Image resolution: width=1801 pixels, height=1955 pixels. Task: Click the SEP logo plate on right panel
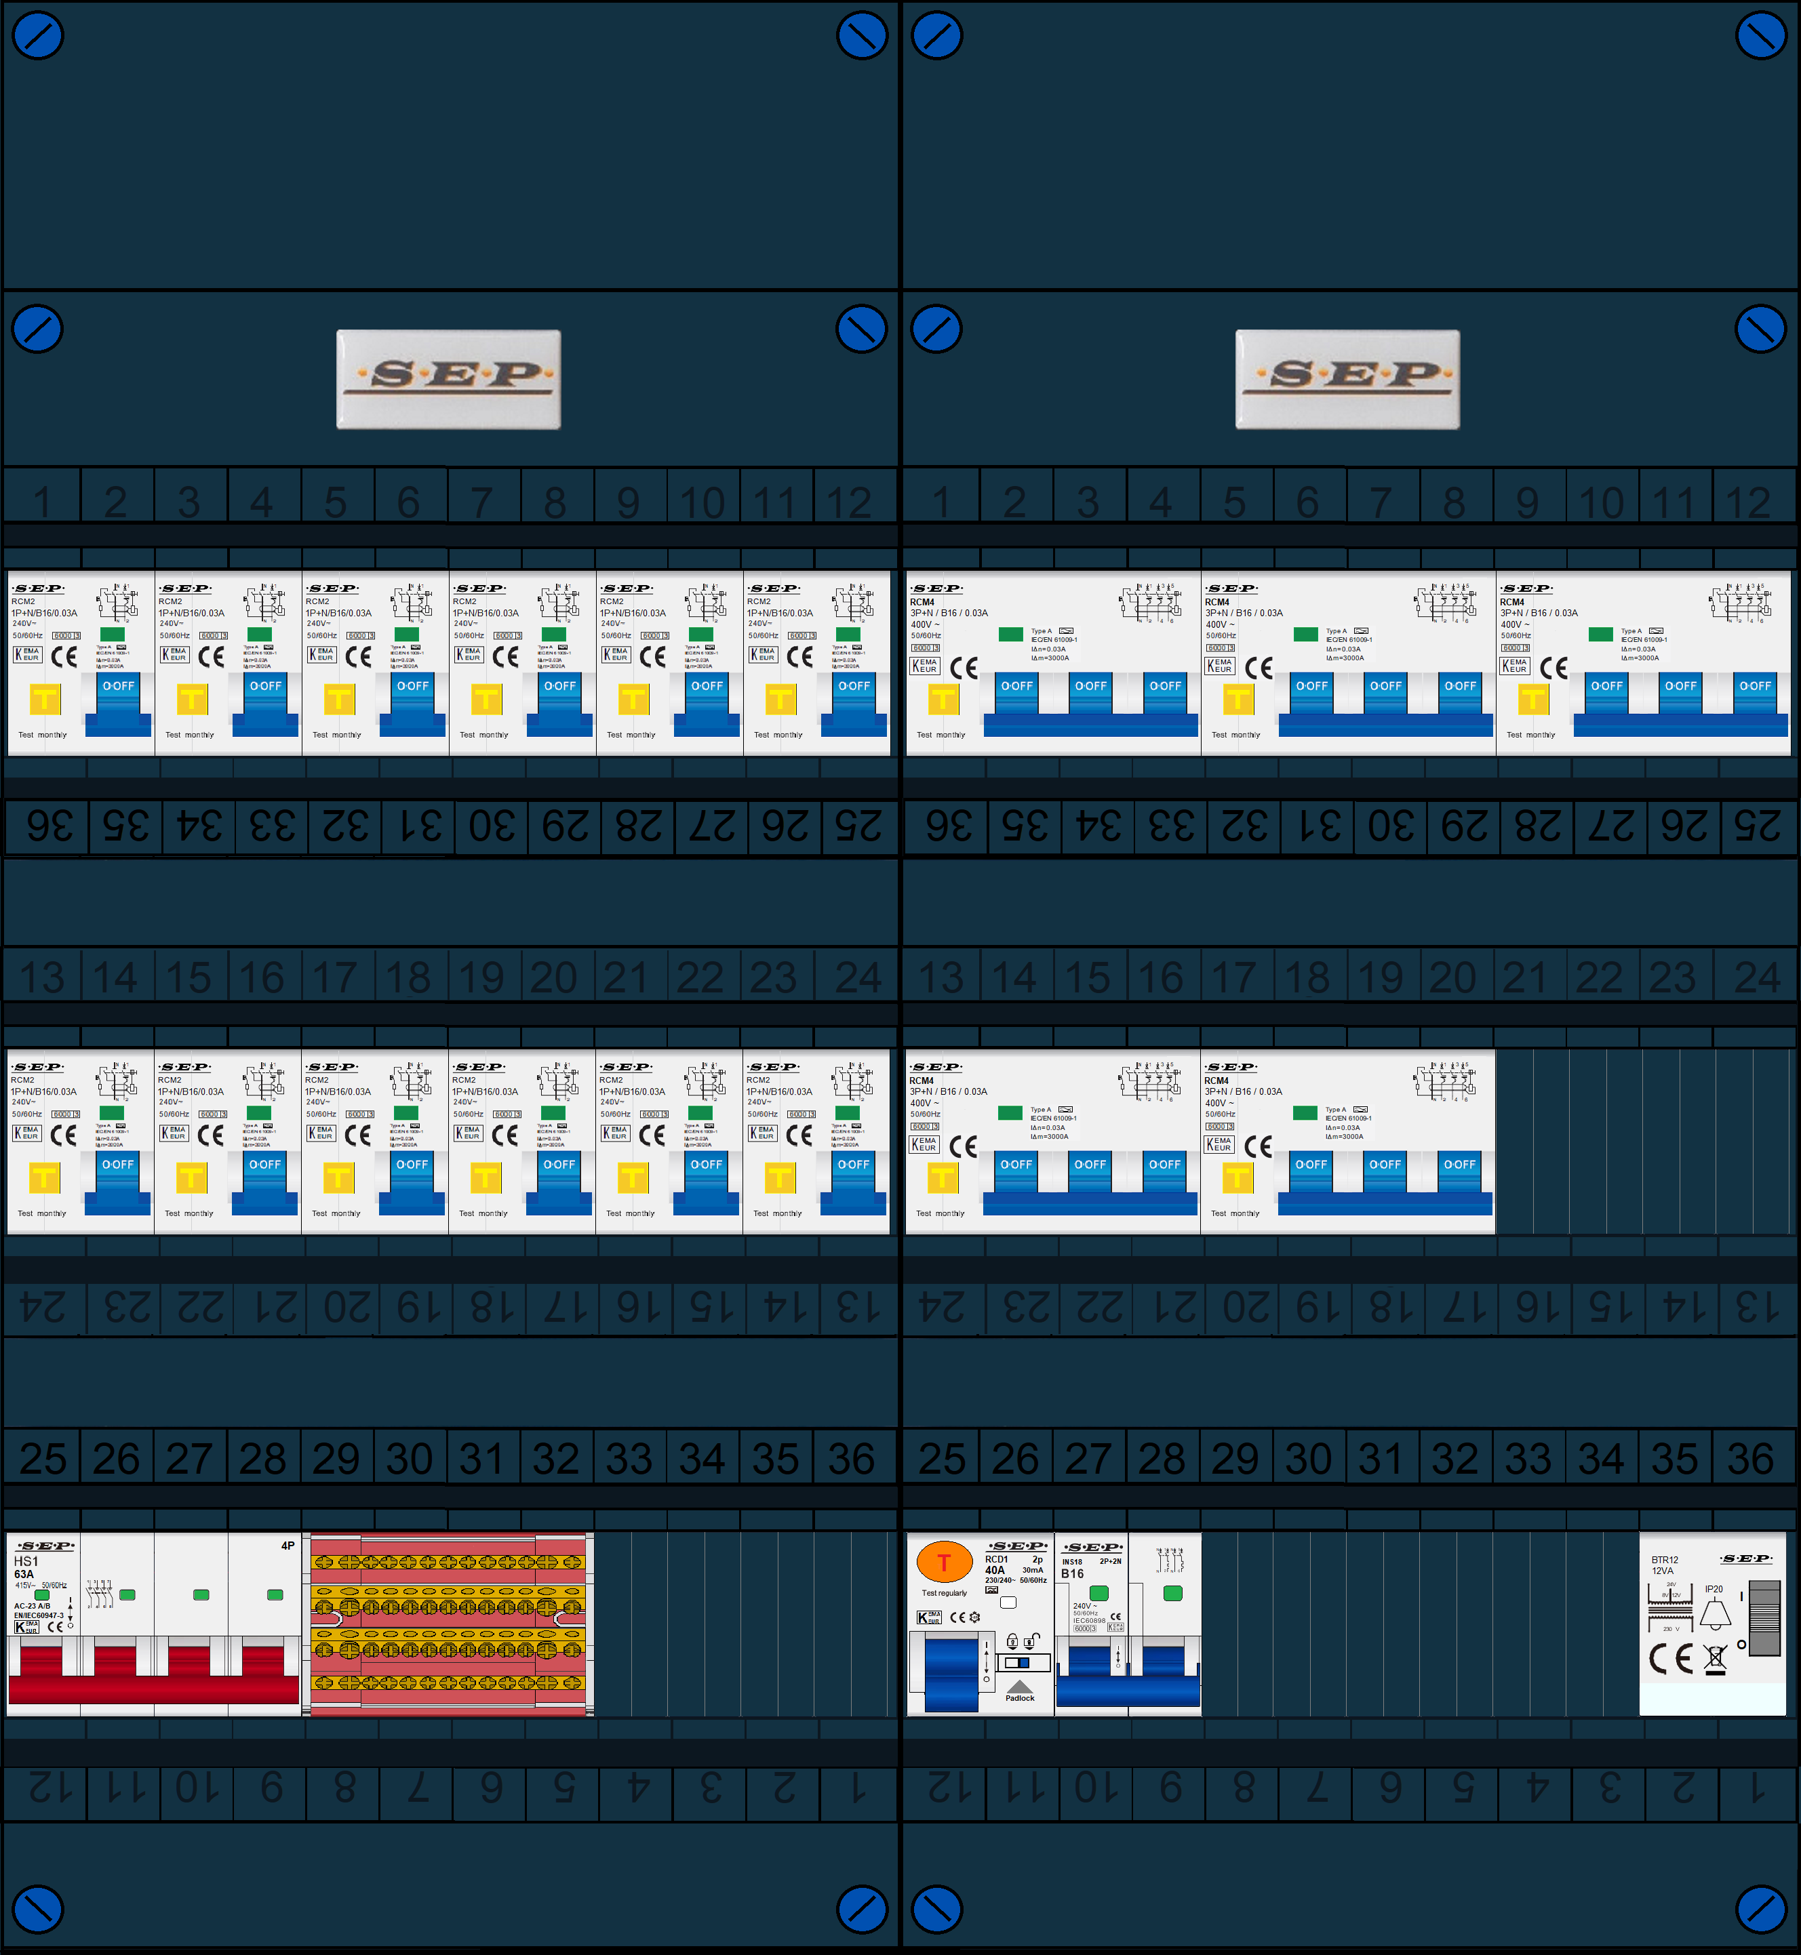click(1348, 379)
